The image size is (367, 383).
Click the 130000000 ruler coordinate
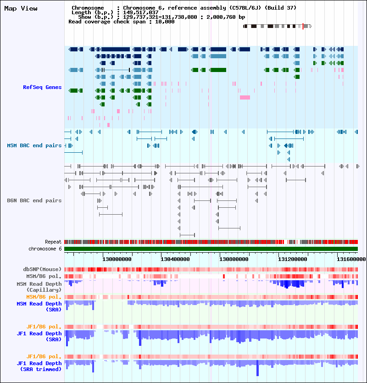coord(117,259)
